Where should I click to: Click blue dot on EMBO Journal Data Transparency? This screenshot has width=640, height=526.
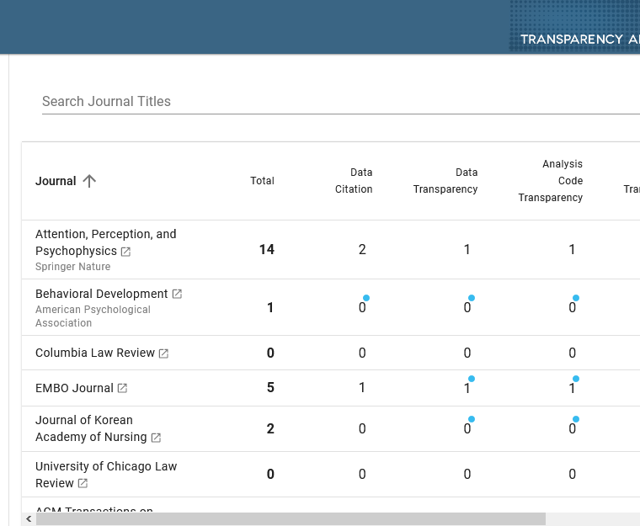pyautogui.click(x=472, y=379)
